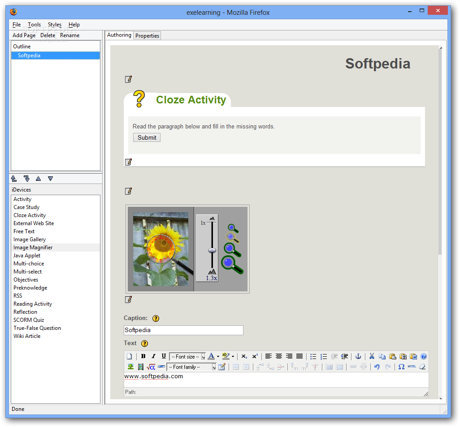Paste from Word
The image size is (460, 427).
pos(413,356)
